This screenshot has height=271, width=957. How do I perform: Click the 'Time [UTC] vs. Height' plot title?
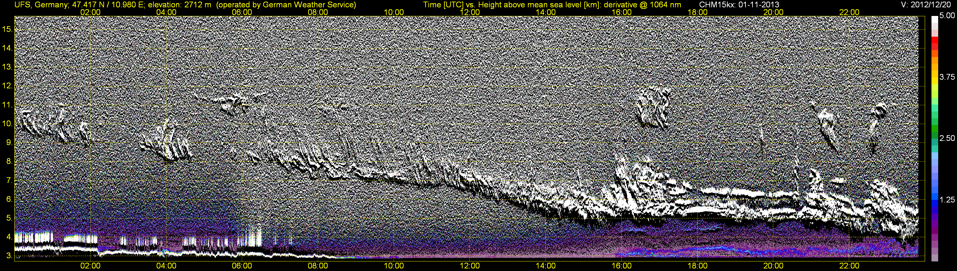462,5
